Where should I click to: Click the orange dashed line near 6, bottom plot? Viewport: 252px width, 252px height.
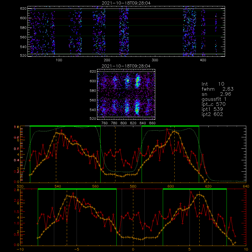click(x=199, y=217)
